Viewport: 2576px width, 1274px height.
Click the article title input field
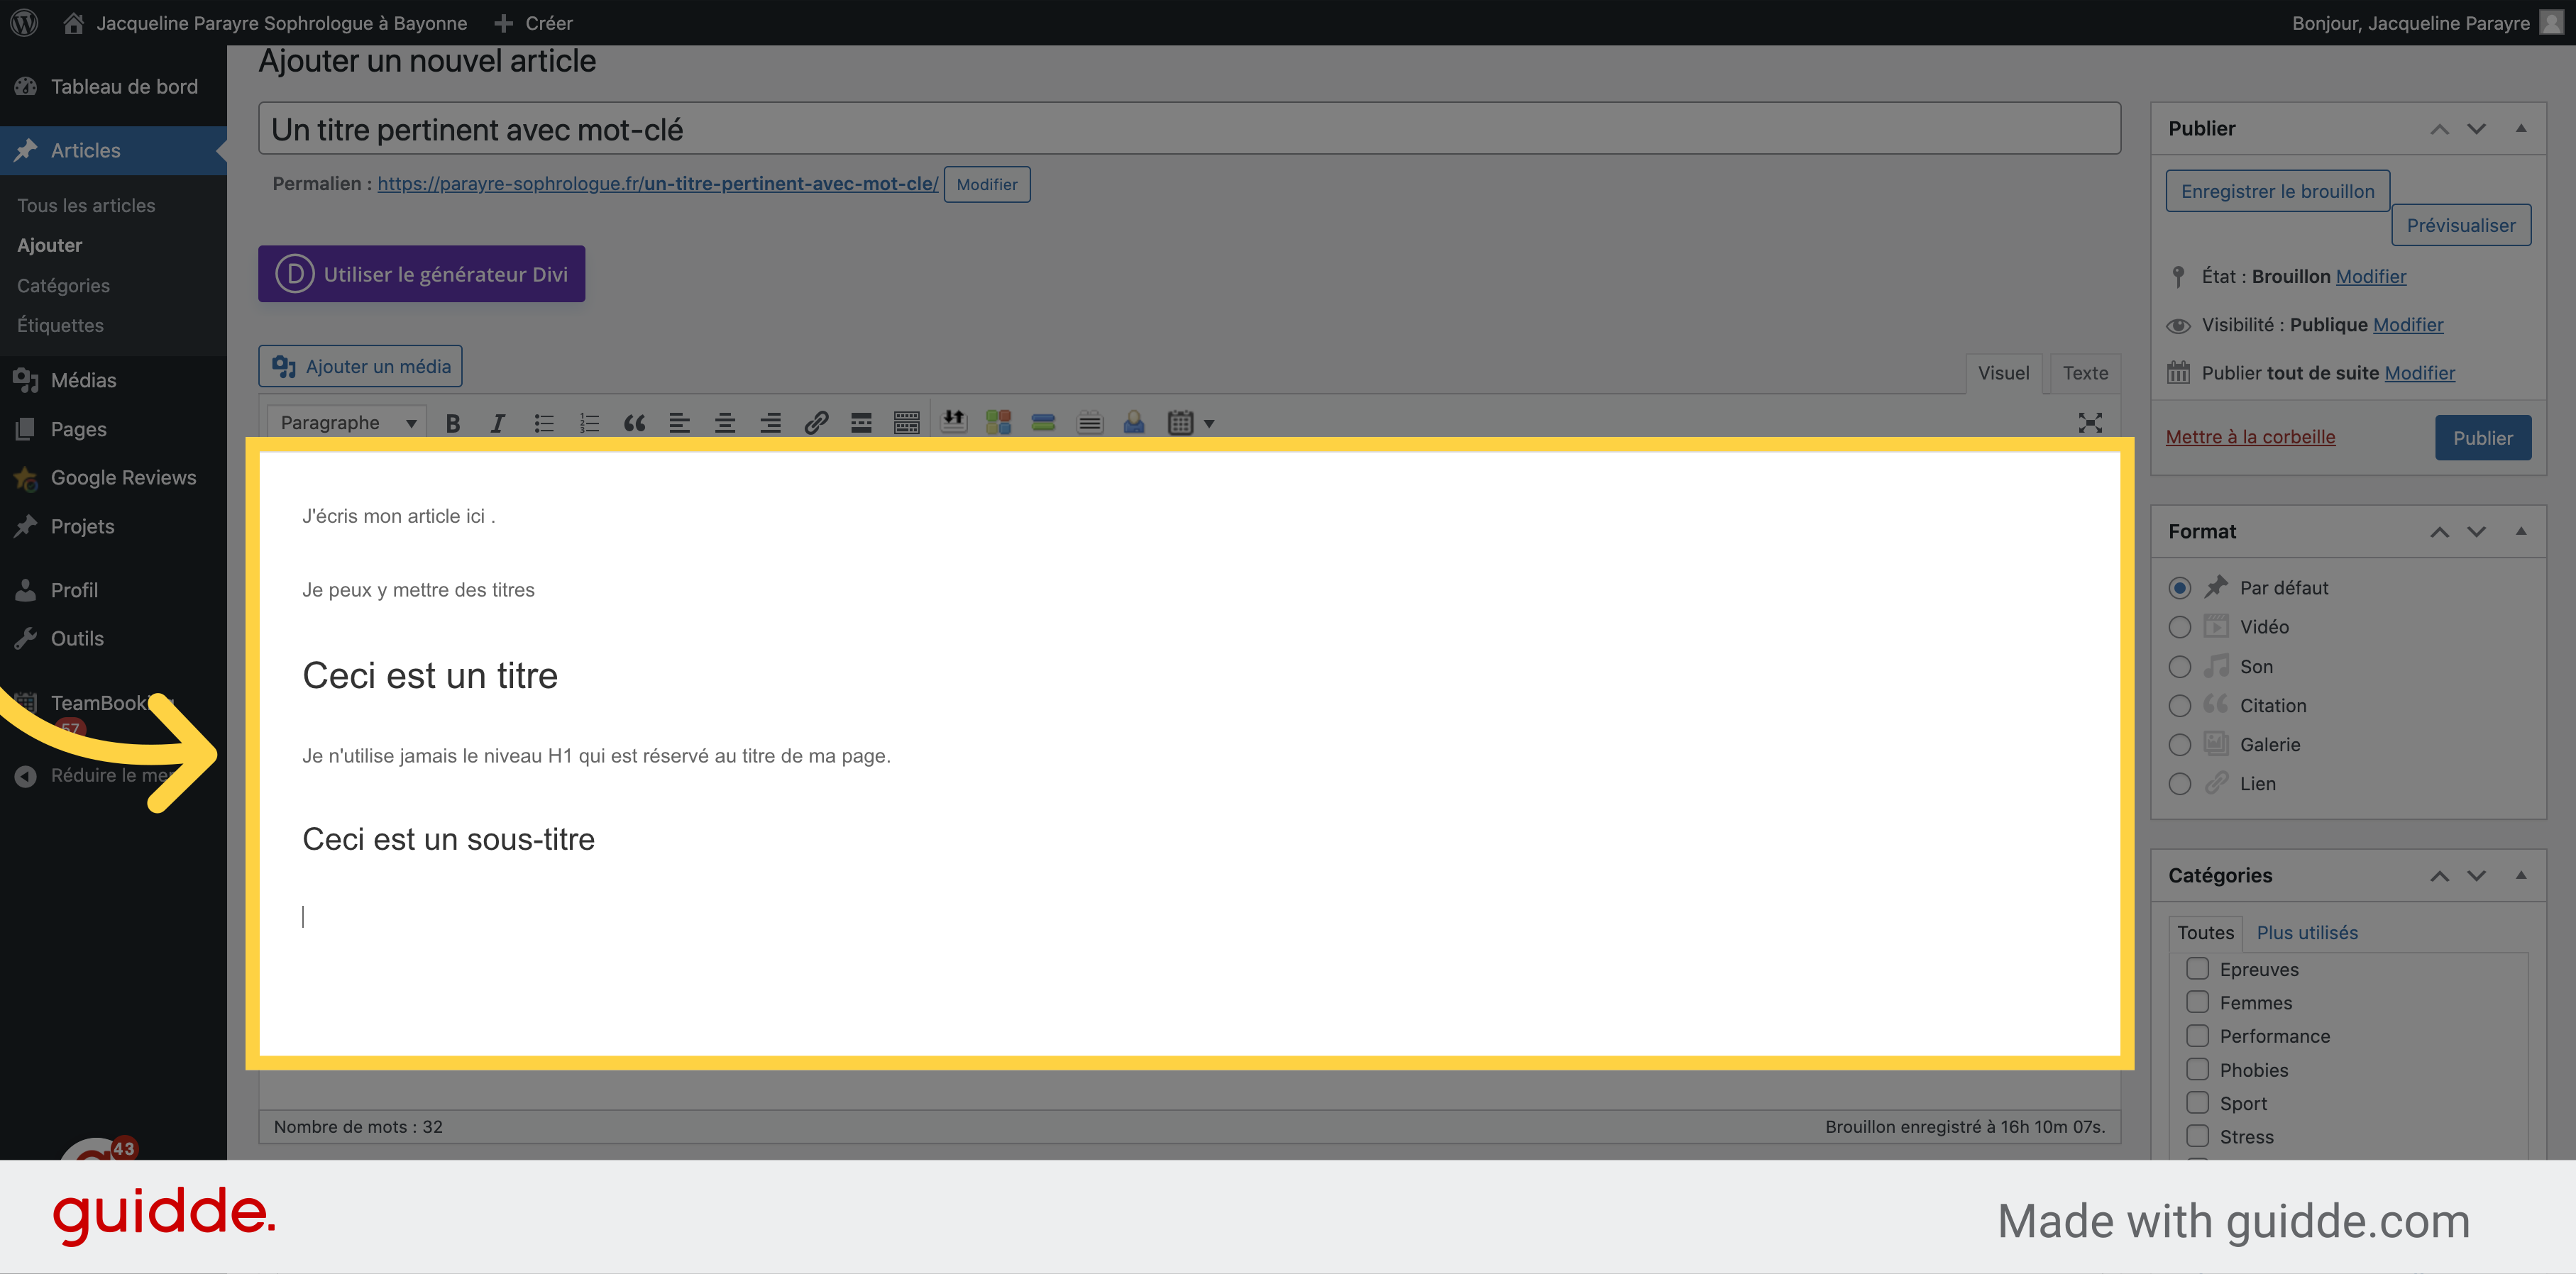(x=1189, y=128)
